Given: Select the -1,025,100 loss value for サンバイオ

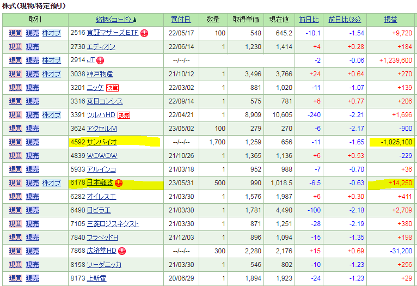Looking at the screenshot, I should coord(396,142).
